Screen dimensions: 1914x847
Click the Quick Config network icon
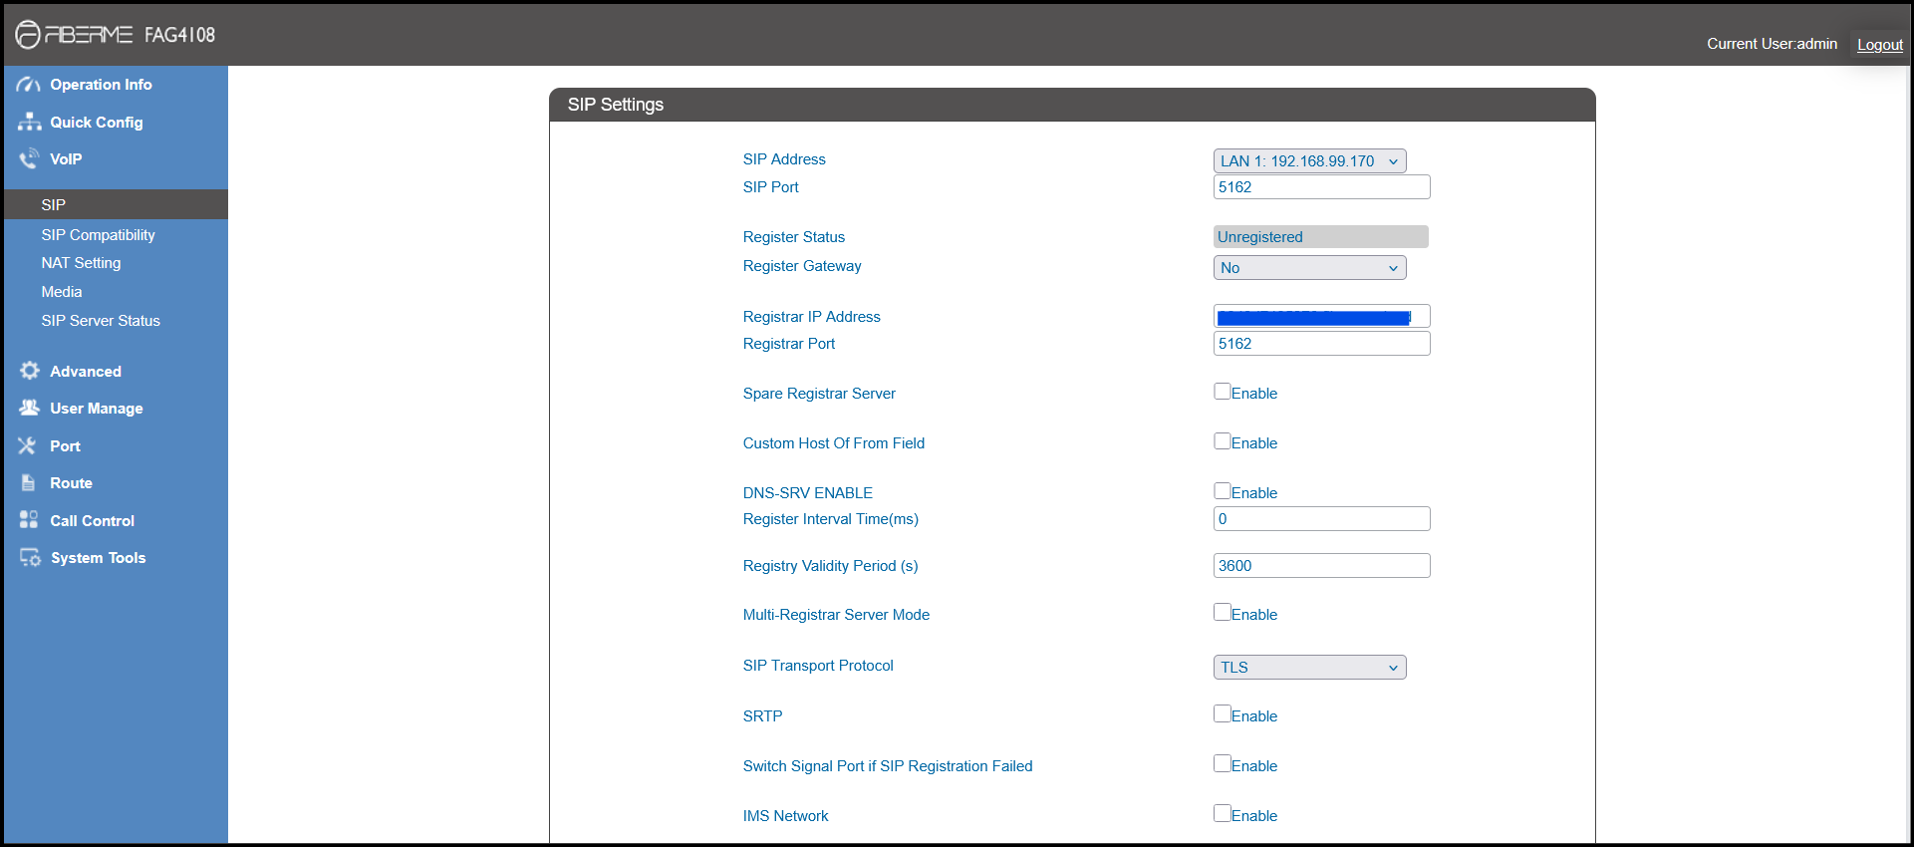coord(29,122)
